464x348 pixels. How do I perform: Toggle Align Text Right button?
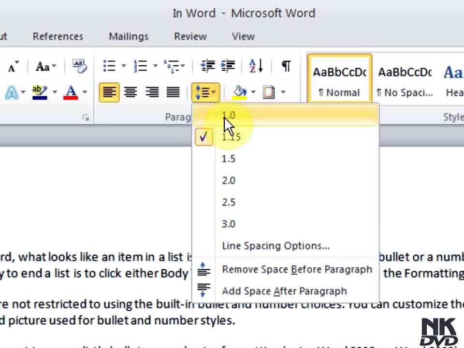coord(152,92)
